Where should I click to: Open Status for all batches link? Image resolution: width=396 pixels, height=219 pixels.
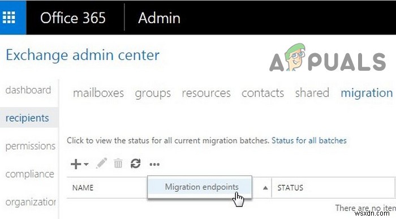coord(309,140)
